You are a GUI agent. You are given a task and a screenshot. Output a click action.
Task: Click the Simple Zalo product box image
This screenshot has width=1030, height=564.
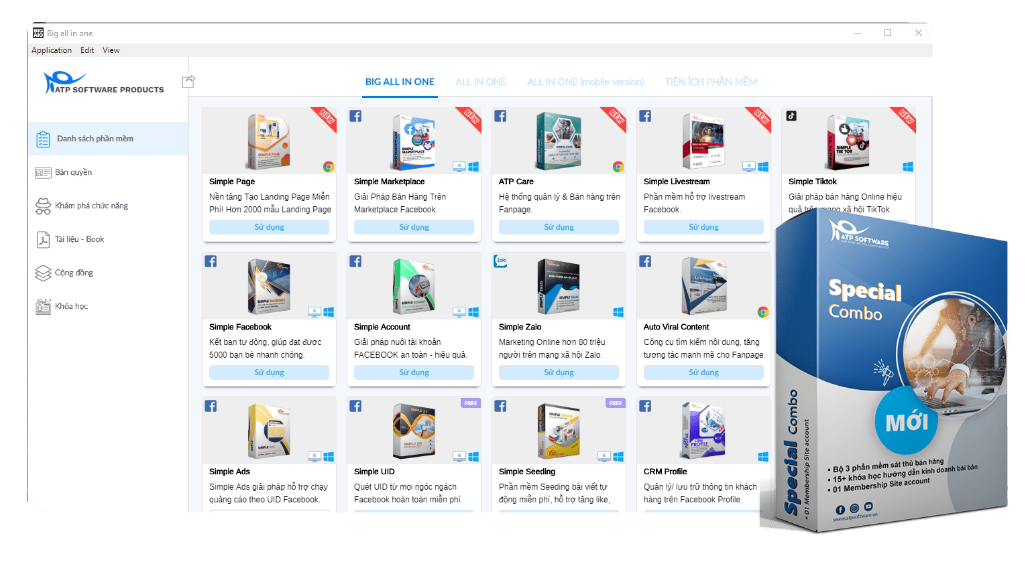pos(559,286)
